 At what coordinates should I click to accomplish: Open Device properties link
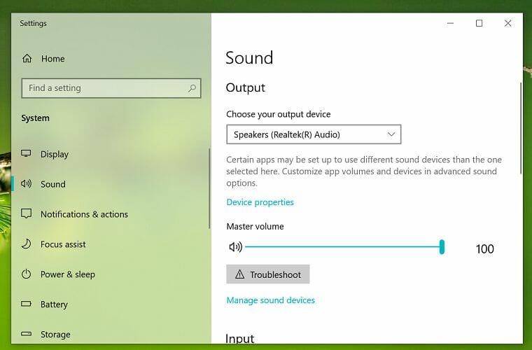(260, 202)
